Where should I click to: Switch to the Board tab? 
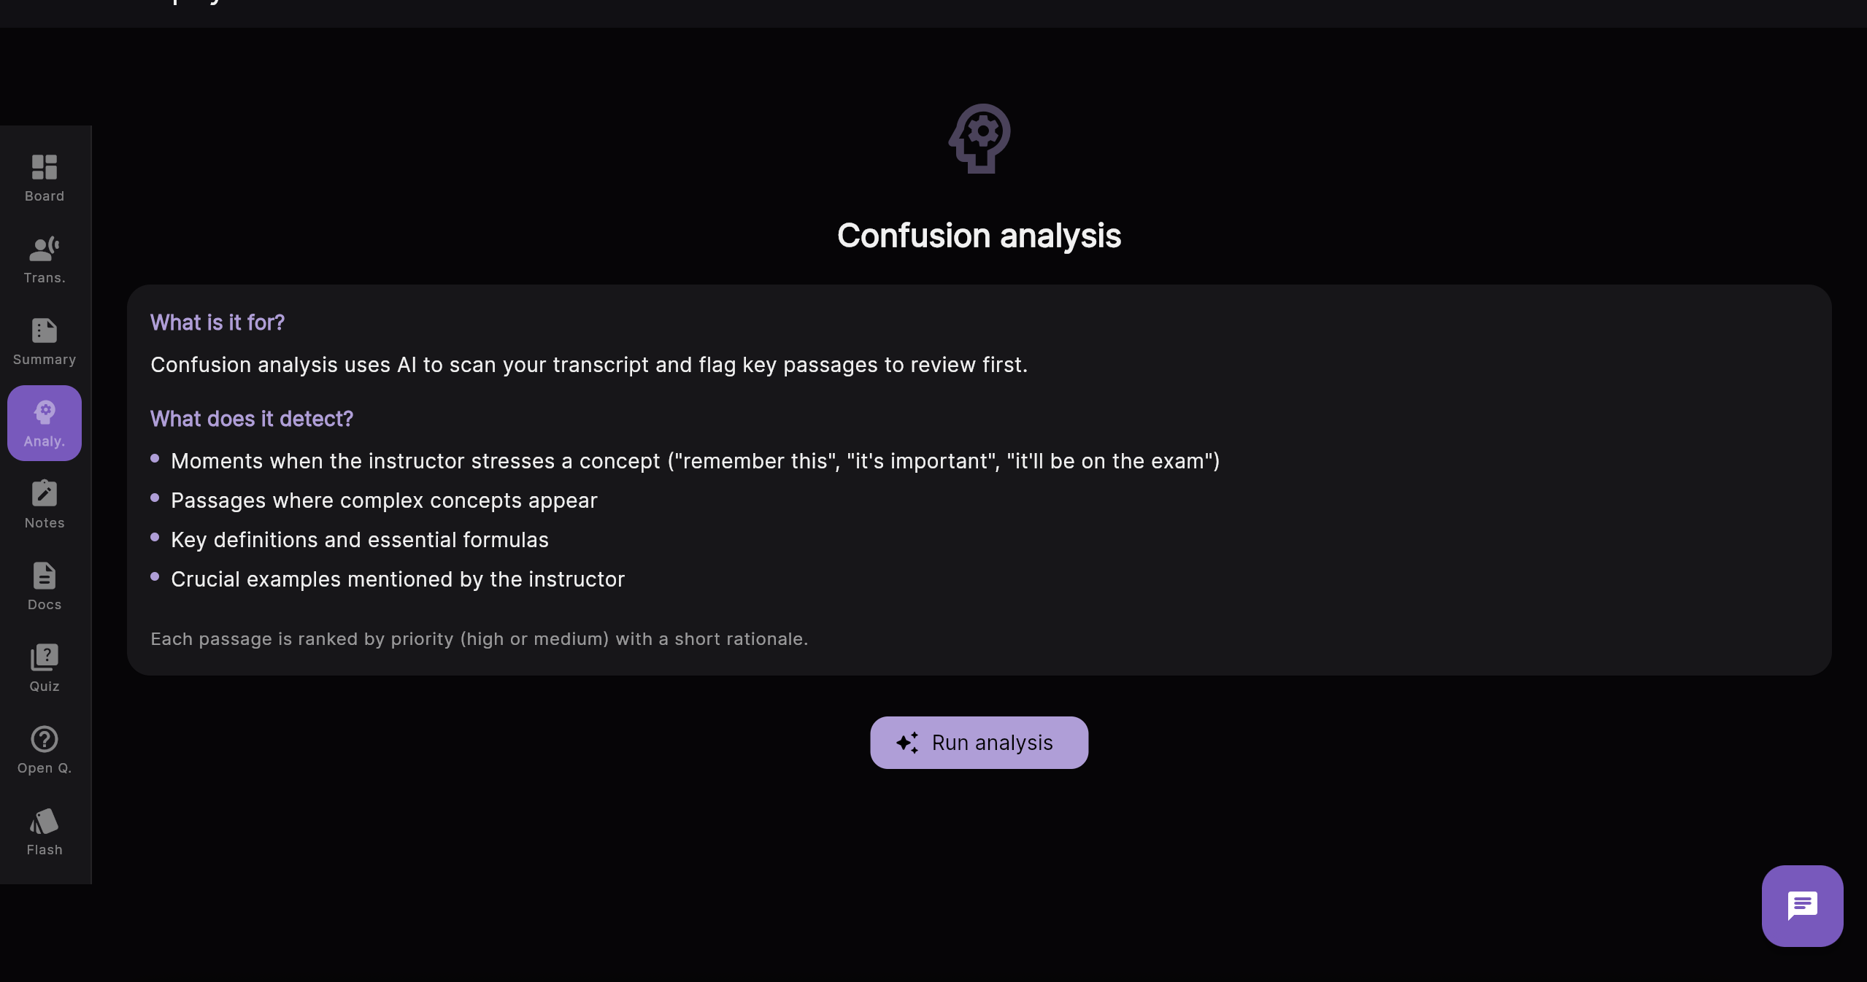point(44,177)
